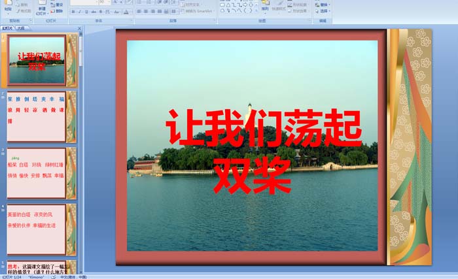
Task: Toggle underline formatting
Action: (86, 12)
